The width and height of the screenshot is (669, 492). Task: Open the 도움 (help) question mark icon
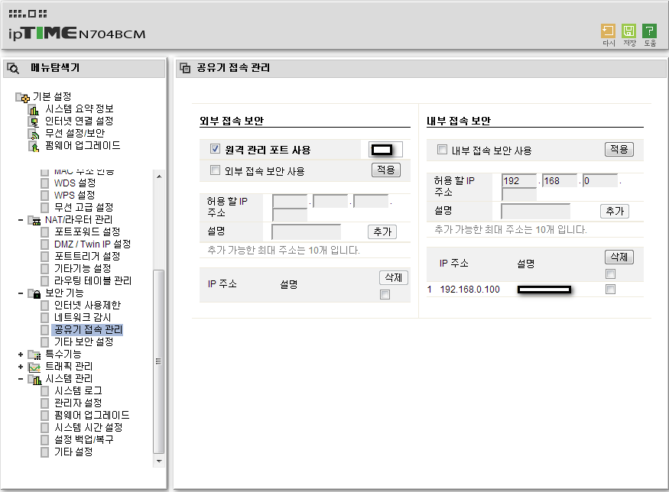point(649,31)
